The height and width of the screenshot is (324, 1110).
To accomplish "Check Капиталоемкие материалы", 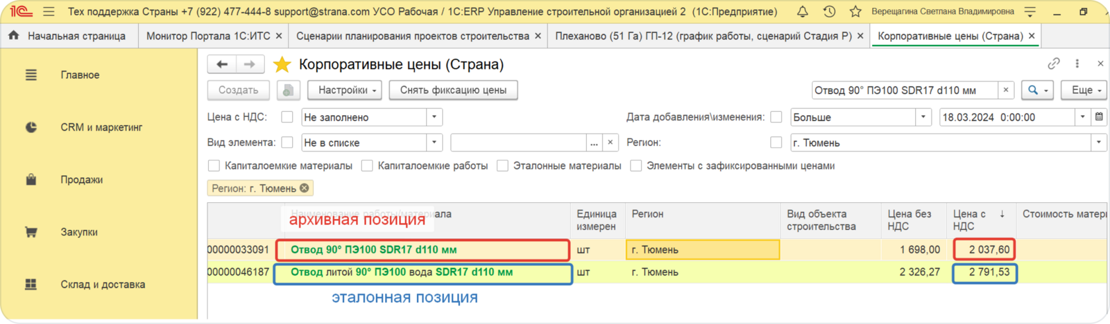I will point(213,165).
